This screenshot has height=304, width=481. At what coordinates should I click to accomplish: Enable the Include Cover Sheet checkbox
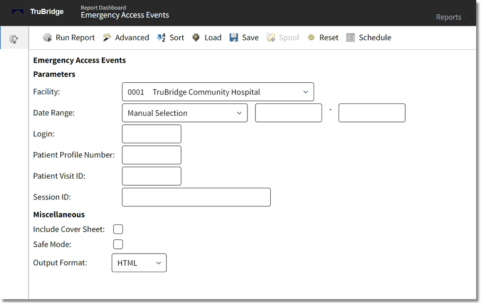pos(118,229)
